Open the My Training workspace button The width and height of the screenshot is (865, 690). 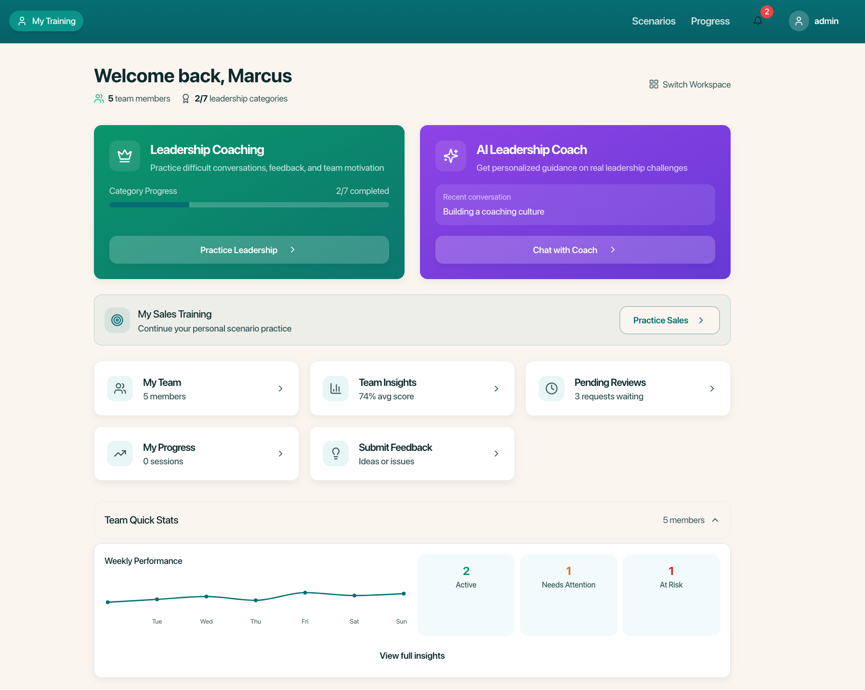pyautogui.click(x=46, y=21)
